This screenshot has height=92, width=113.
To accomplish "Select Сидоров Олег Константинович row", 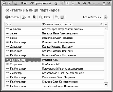I will coord(54,82).
